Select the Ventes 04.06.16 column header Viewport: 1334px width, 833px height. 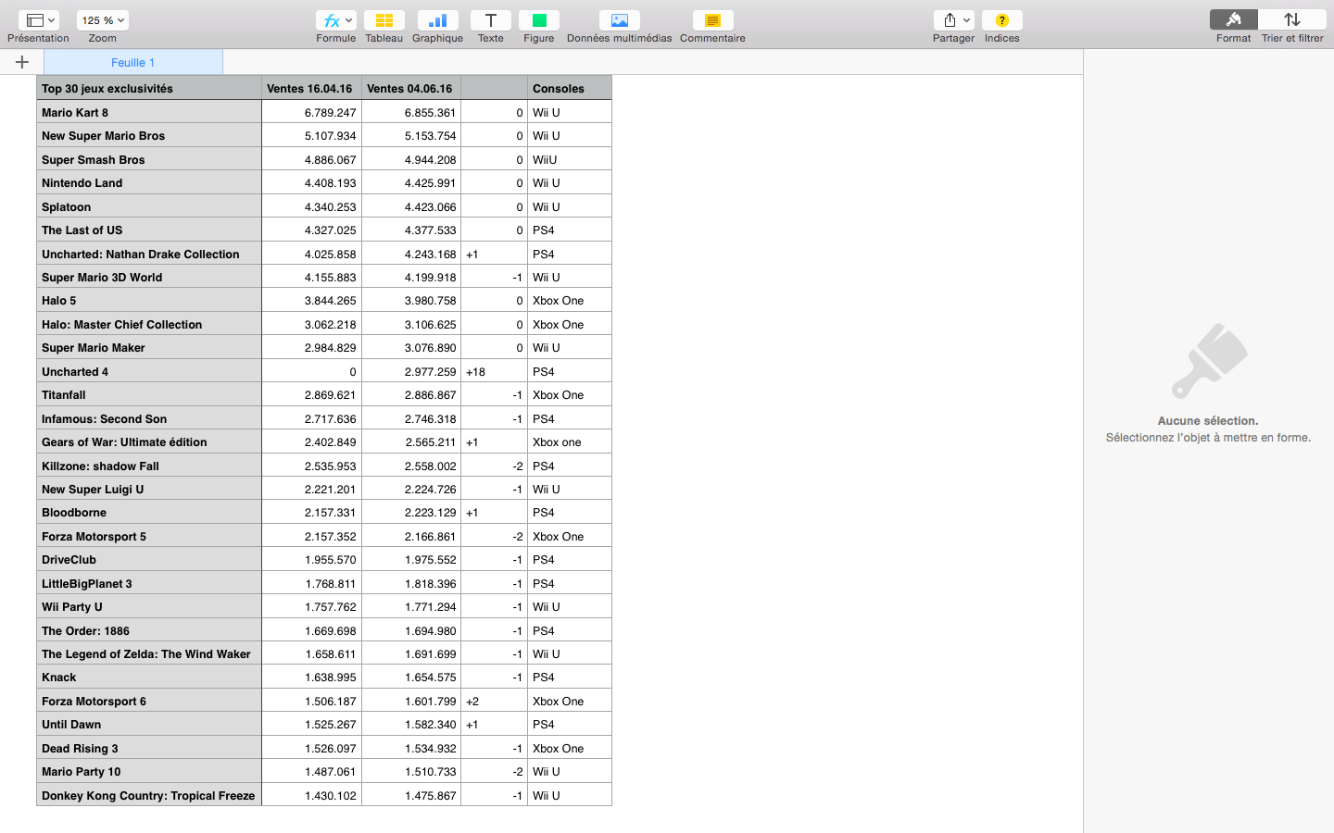411,88
